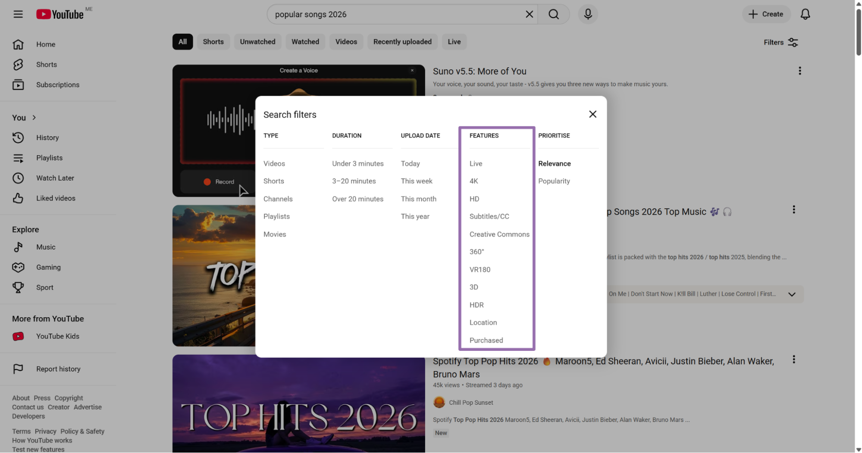Open more options for Spotify Top Pop Hits
The image size is (862, 453).
click(793, 360)
